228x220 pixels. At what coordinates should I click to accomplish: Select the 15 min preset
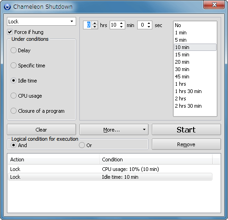pos(195,55)
